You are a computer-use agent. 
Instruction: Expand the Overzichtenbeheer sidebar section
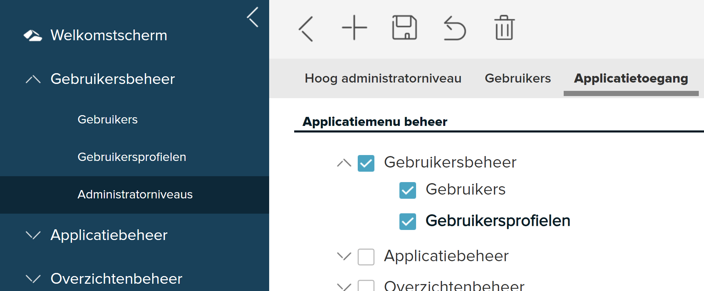click(33, 279)
